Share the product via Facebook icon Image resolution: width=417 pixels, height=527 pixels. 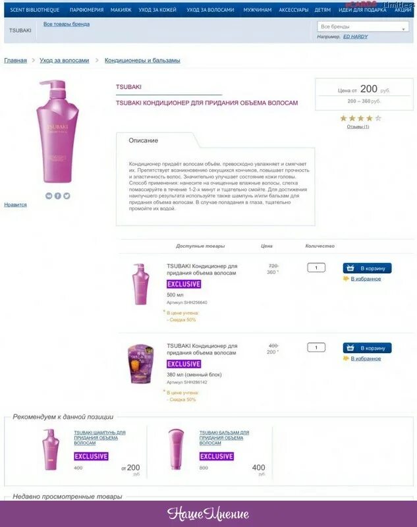coord(58,196)
